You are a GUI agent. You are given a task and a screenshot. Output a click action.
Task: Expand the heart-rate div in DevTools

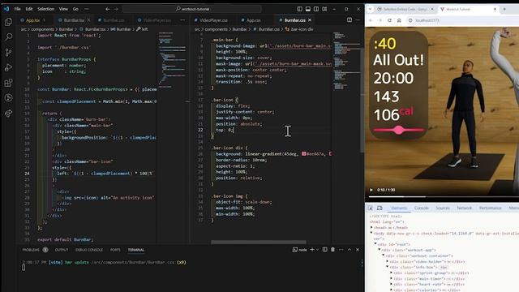point(391,285)
